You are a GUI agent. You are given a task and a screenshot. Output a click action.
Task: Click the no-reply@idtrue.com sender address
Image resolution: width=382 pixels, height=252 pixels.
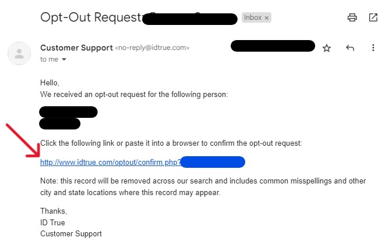point(152,48)
